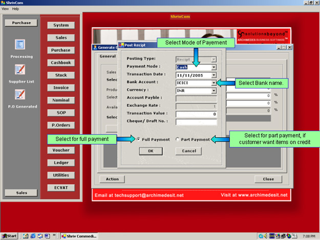
Task: Select the Full Payment radio button
Action: tap(138, 139)
